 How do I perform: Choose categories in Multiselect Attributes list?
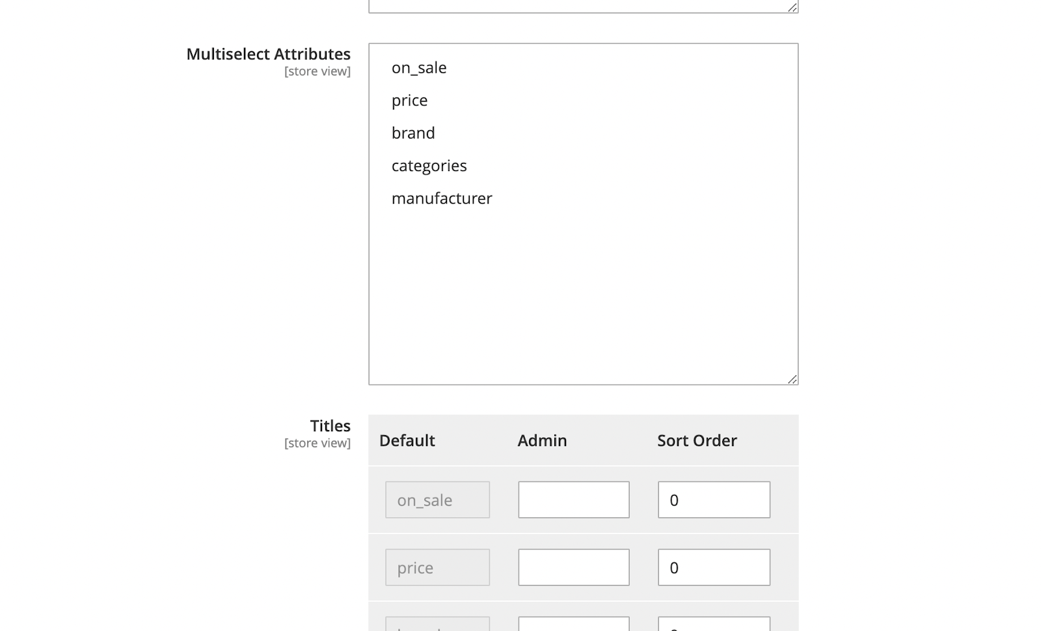click(x=429, y=165)
